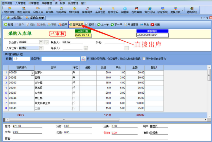Open 物资信息 from the main toolbar
This screenshot has height=142, width=212.
(x=9, y=10)
